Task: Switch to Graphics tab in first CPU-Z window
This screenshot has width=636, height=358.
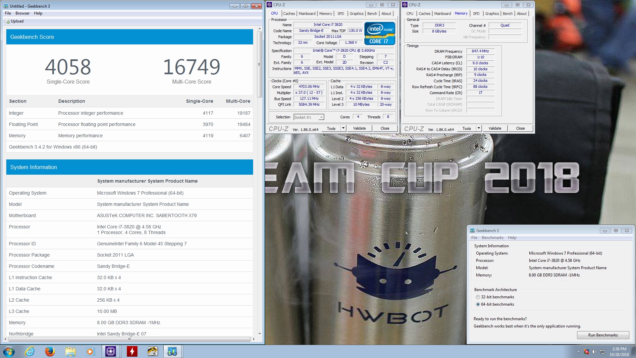Action: (x=356, y=14)
